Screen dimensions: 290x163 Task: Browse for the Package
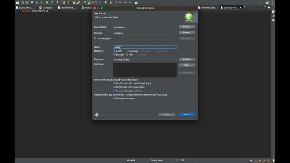(187, 33)
